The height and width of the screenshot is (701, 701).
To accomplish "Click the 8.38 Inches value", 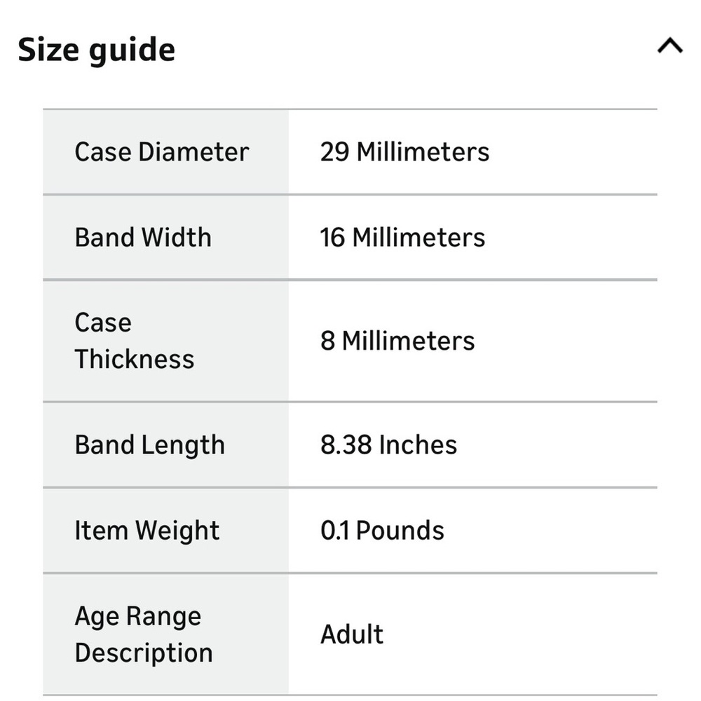I will coord(388,445).
